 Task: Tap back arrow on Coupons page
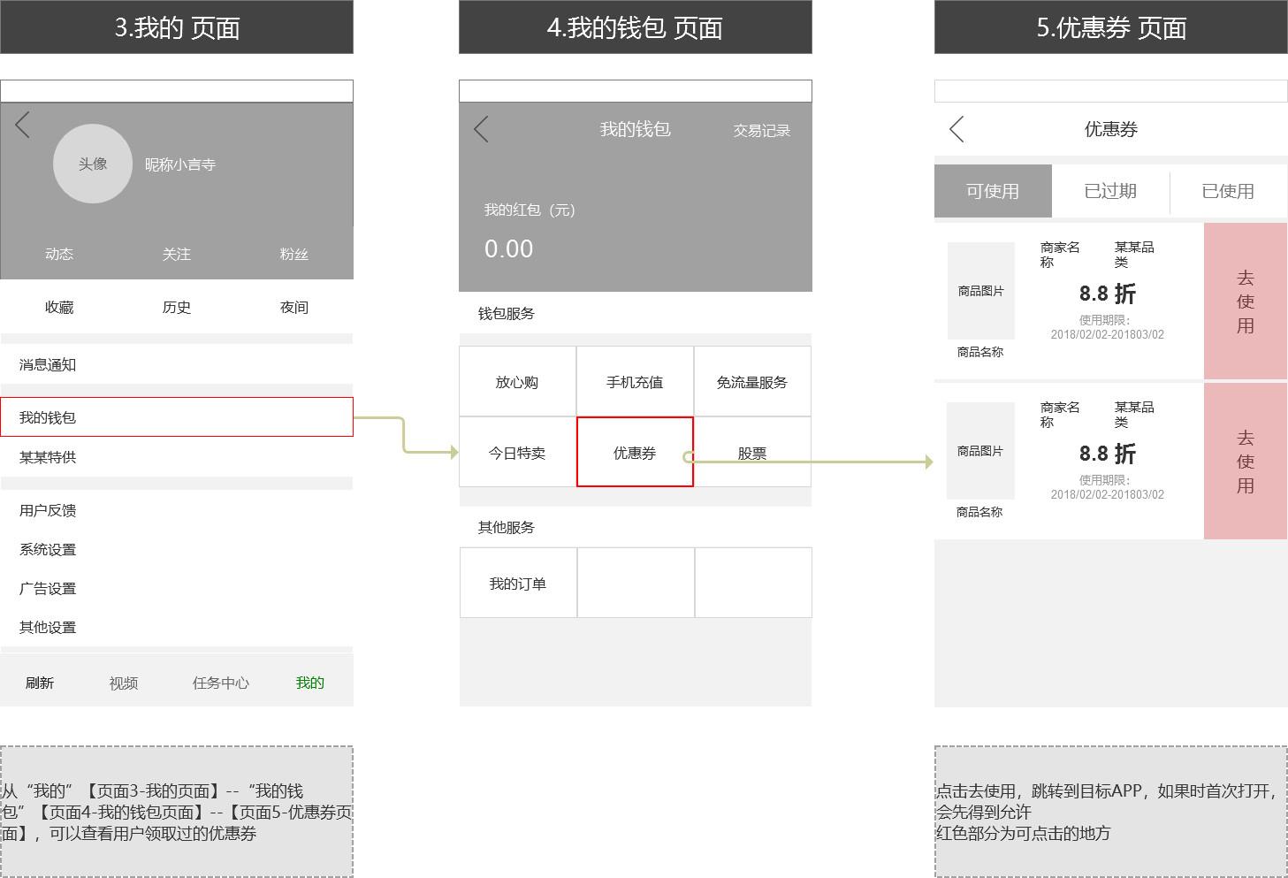(x=956, y=129)
